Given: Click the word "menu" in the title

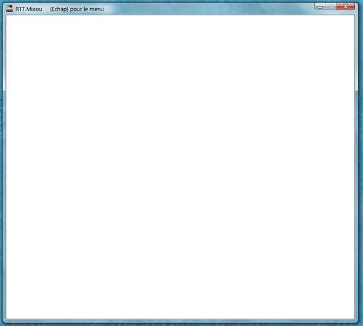Looking at the screenshot, I should [x=97, y=9].
